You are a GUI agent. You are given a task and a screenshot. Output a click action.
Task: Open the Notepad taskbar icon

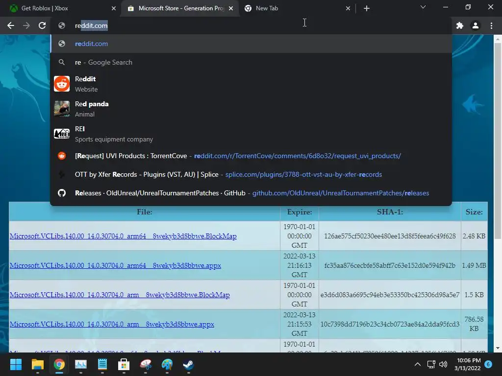pos(102,364)
